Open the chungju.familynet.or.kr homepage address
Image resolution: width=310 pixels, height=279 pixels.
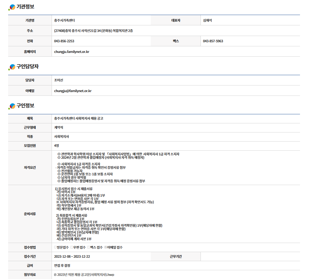click(x=72, y=51)
